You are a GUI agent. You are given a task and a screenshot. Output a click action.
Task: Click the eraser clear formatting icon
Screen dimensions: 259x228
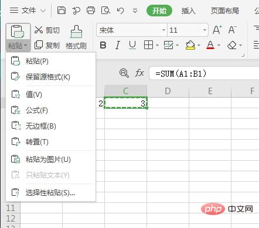click(232, 46)
